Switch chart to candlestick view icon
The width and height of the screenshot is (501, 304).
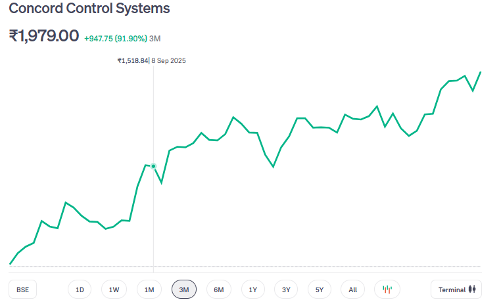pyautogui.click(x=387, y=290)
